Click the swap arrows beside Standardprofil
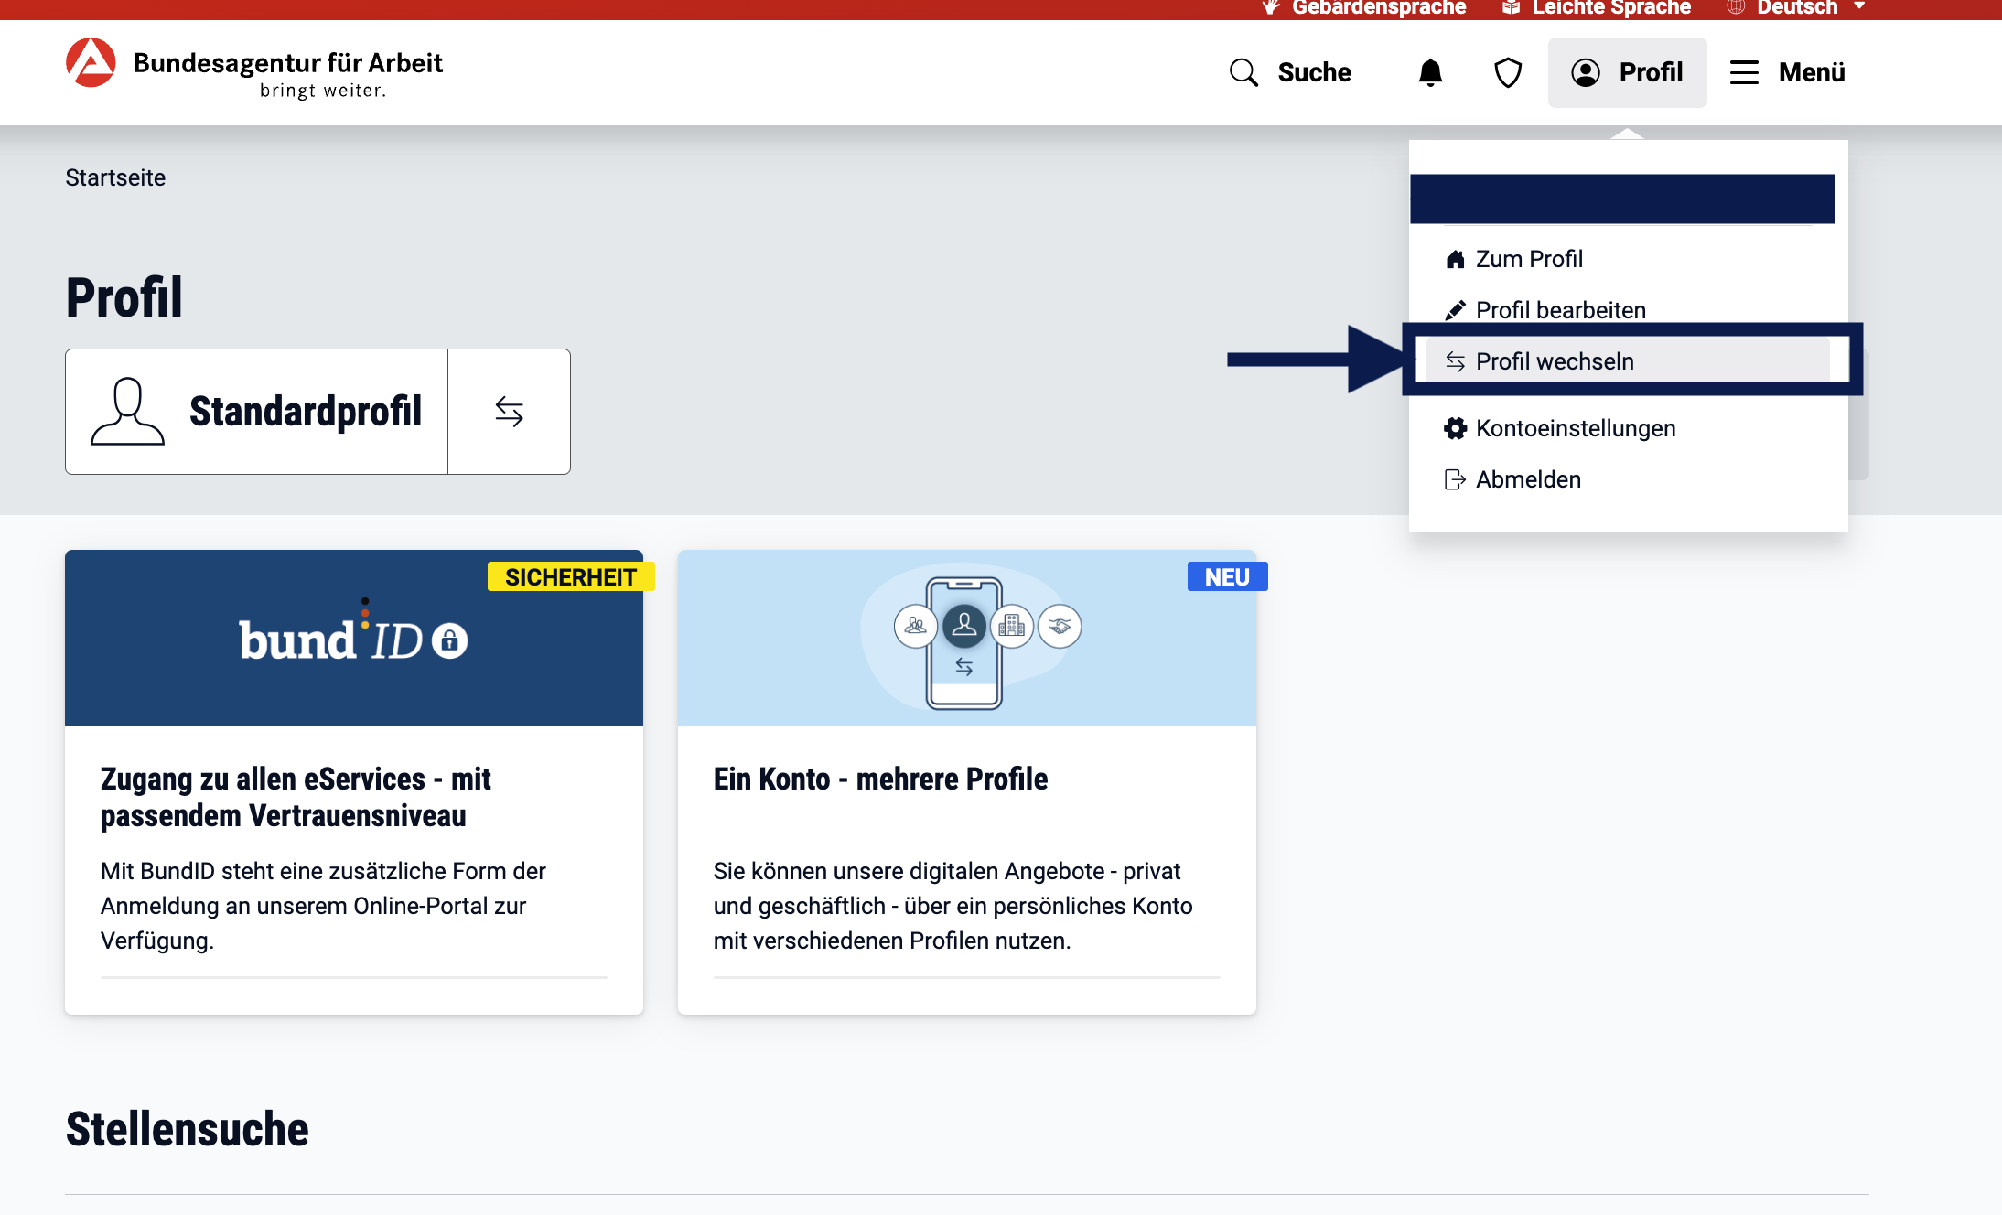Viewport: 2002px width, 1215px height. pos(509,412)
